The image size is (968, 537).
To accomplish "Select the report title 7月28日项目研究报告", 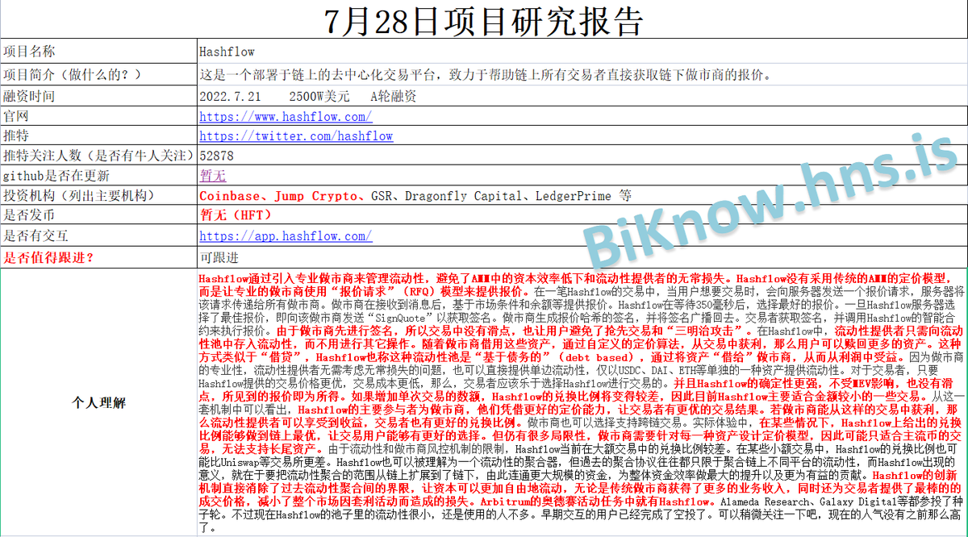I will 483,17.
